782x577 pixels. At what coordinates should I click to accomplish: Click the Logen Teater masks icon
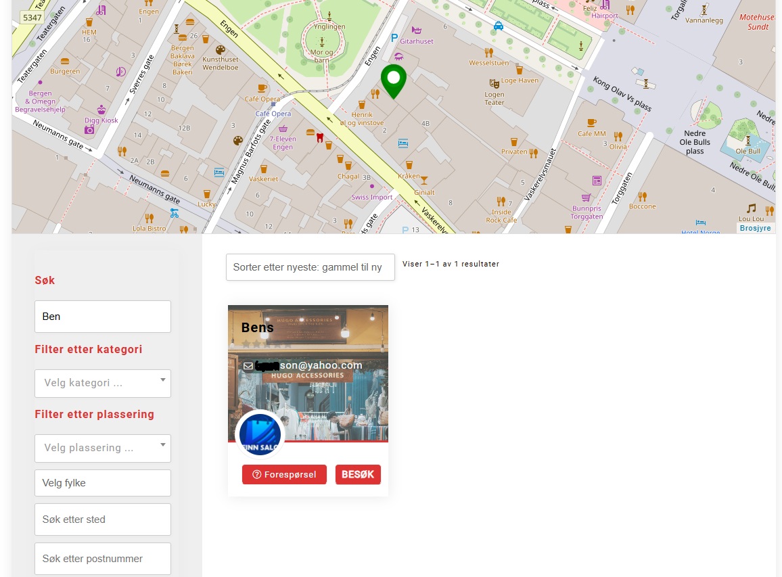pos(495,83)
